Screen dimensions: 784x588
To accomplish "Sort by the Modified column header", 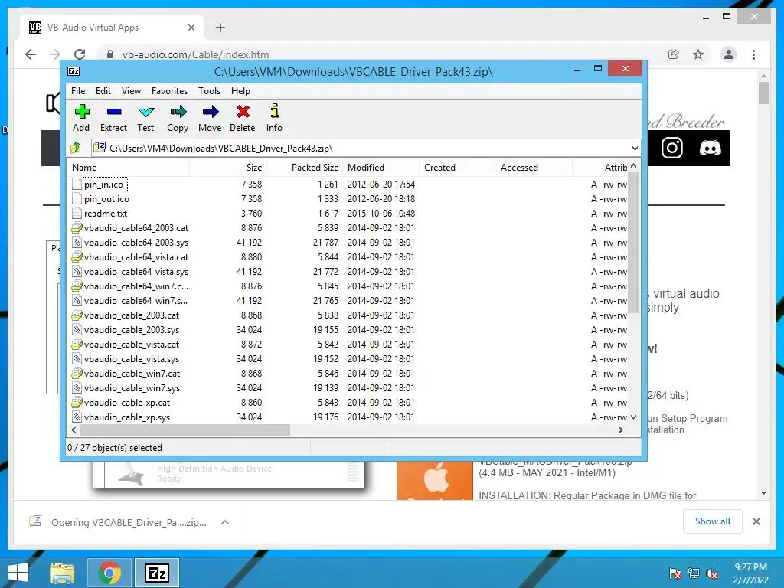I will coord(381,168).
